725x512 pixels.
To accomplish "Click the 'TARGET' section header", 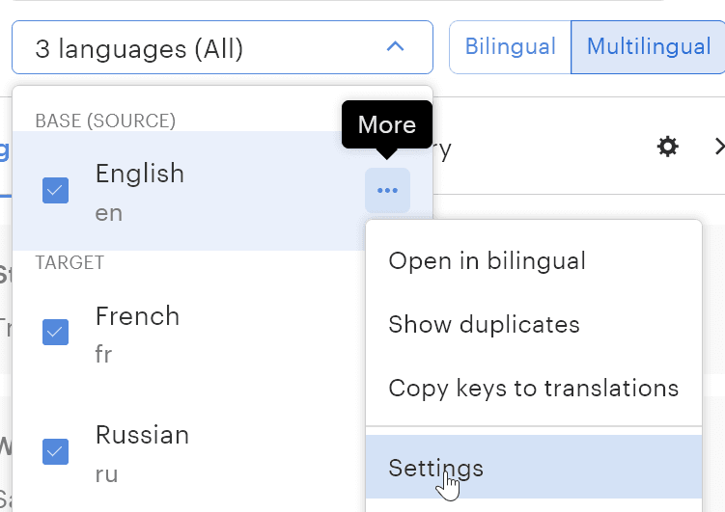I will 70,262.
